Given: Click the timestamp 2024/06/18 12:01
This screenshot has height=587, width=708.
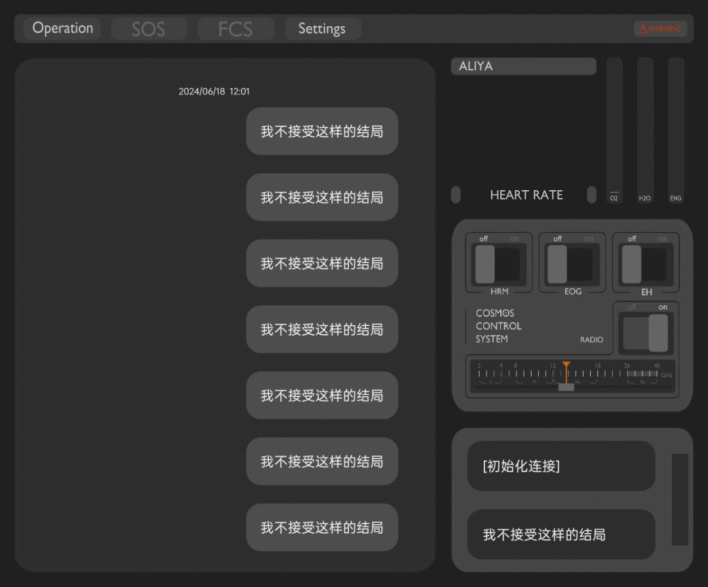Looking at the screenshot, I should (214, 91).
